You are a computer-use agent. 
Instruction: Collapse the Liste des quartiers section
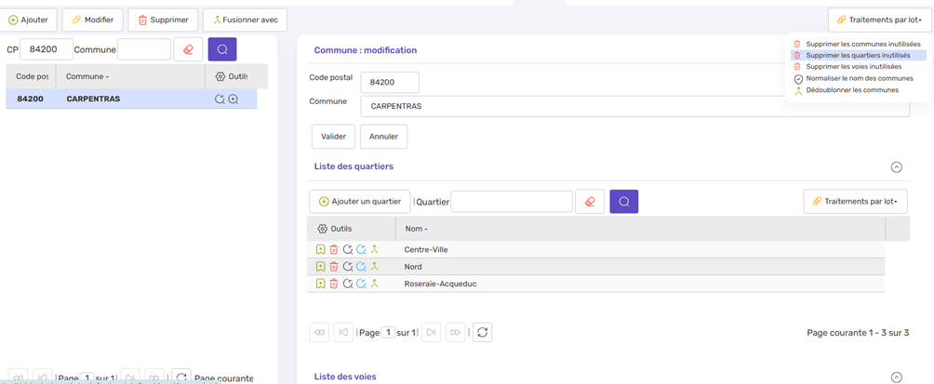pyautogui.click(x=896, y=167)
